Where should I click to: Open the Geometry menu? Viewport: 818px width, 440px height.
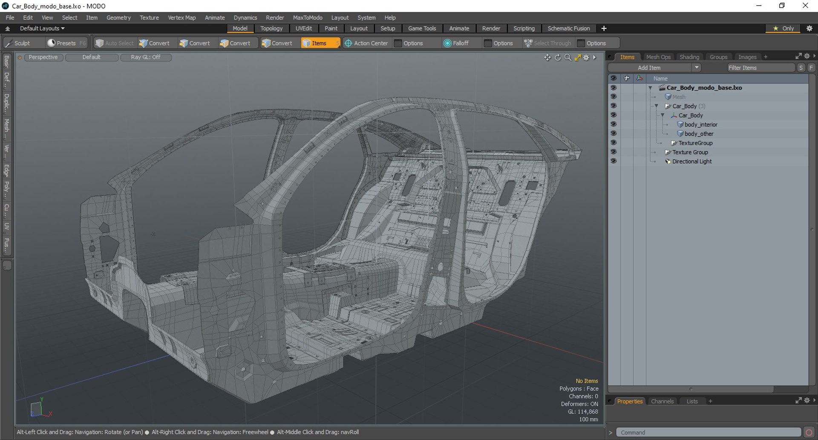pos(118,17)
